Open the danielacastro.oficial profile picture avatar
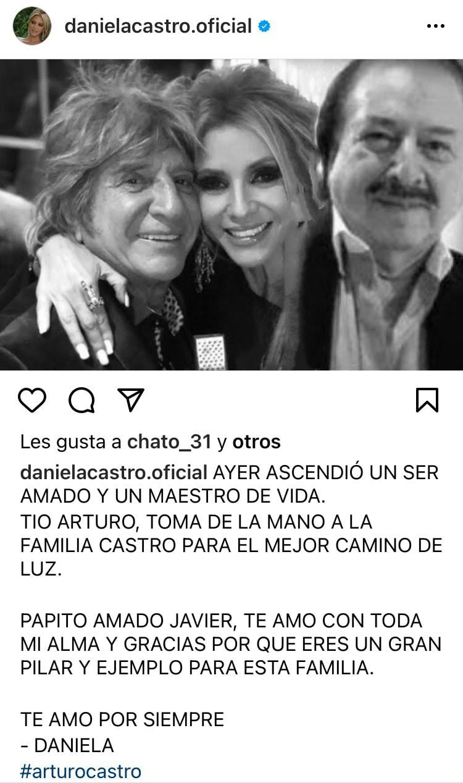The width and height of the screenshot is (463, 783). pyautogui.click(x=32, y=26)
